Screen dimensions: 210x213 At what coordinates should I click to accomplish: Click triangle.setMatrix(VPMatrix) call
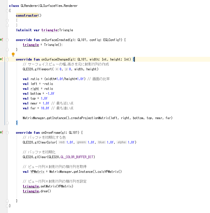point(48,186)
